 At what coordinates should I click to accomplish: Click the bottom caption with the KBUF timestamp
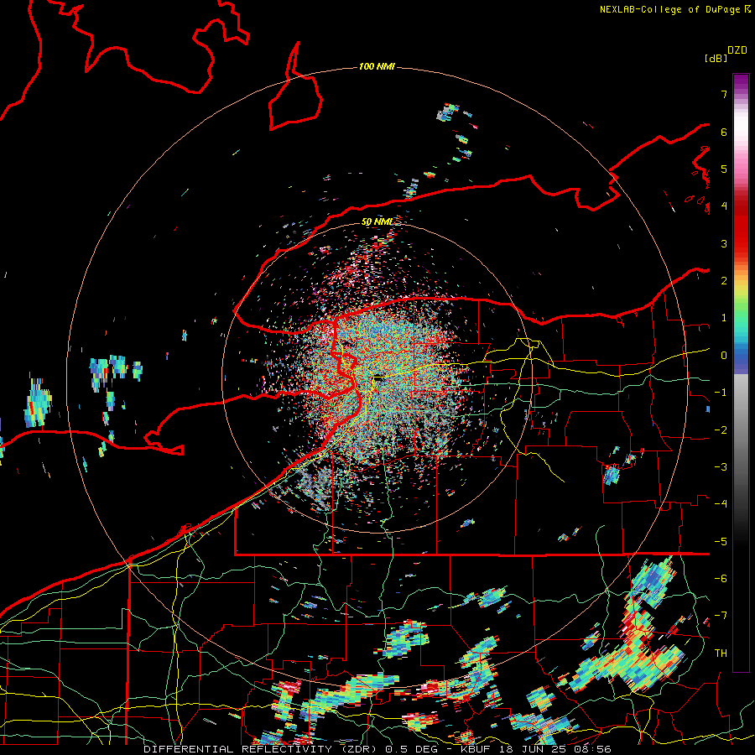(377, 749)
